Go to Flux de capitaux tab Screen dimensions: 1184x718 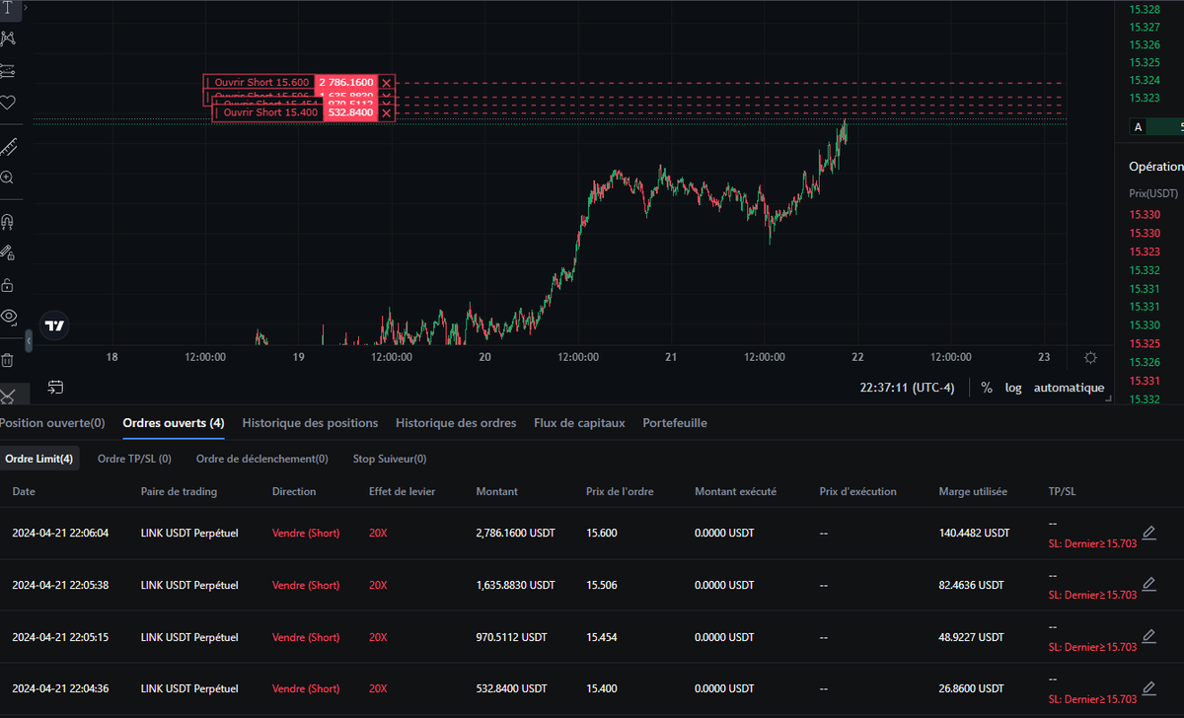tap(579, 423)
